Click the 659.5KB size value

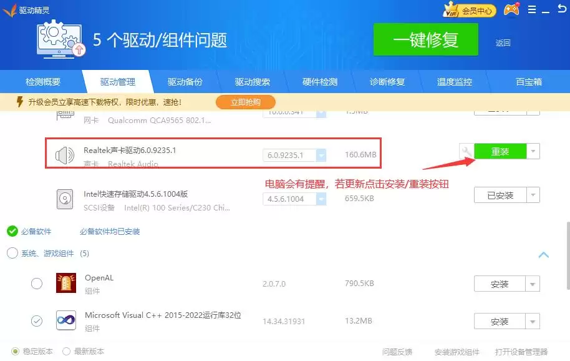tap(359, 199)
